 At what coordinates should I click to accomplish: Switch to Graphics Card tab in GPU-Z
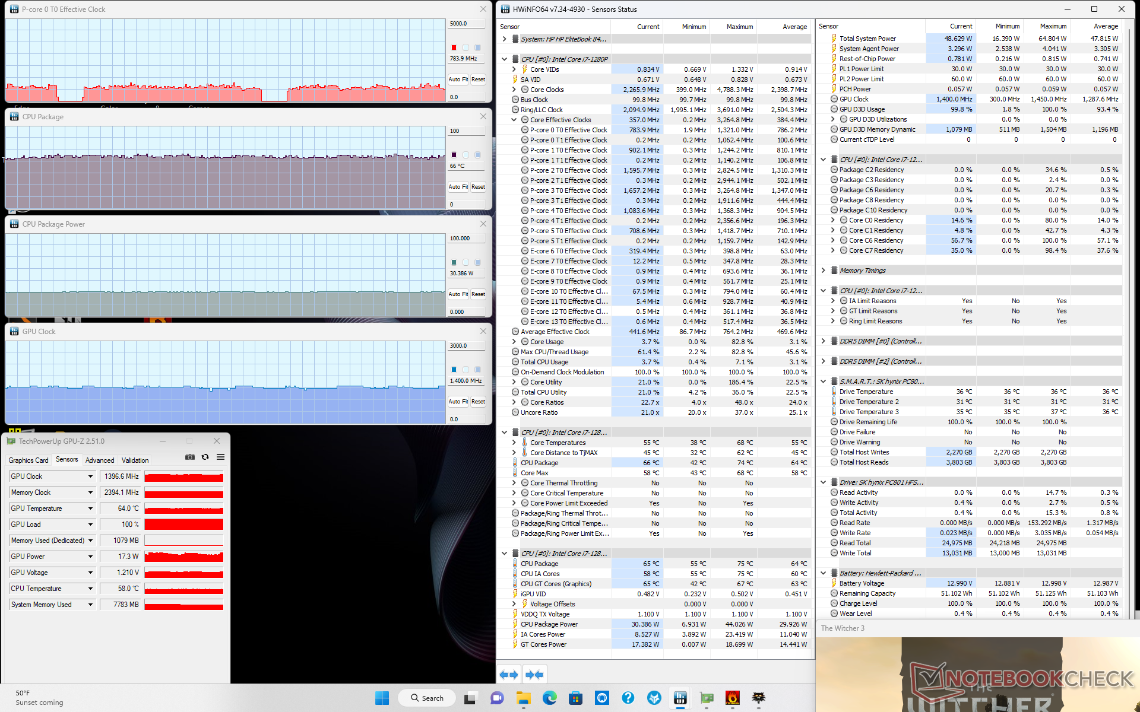click(x=28, y=460)
